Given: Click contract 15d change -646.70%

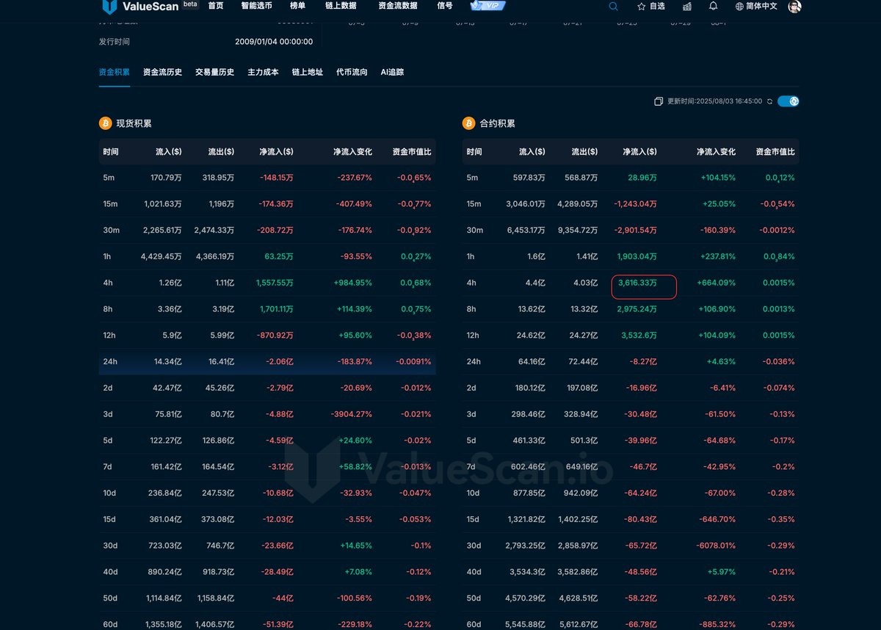Looking at the screenshot, I should (x=718, y=519).
